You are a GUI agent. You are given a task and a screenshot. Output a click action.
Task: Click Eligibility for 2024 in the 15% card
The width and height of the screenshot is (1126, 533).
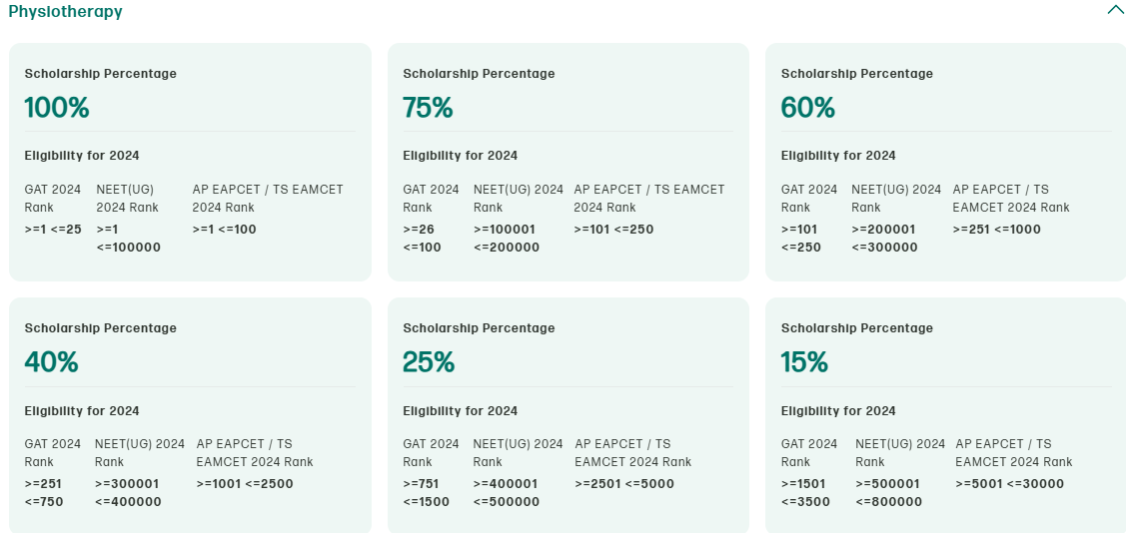coord(838,411)
